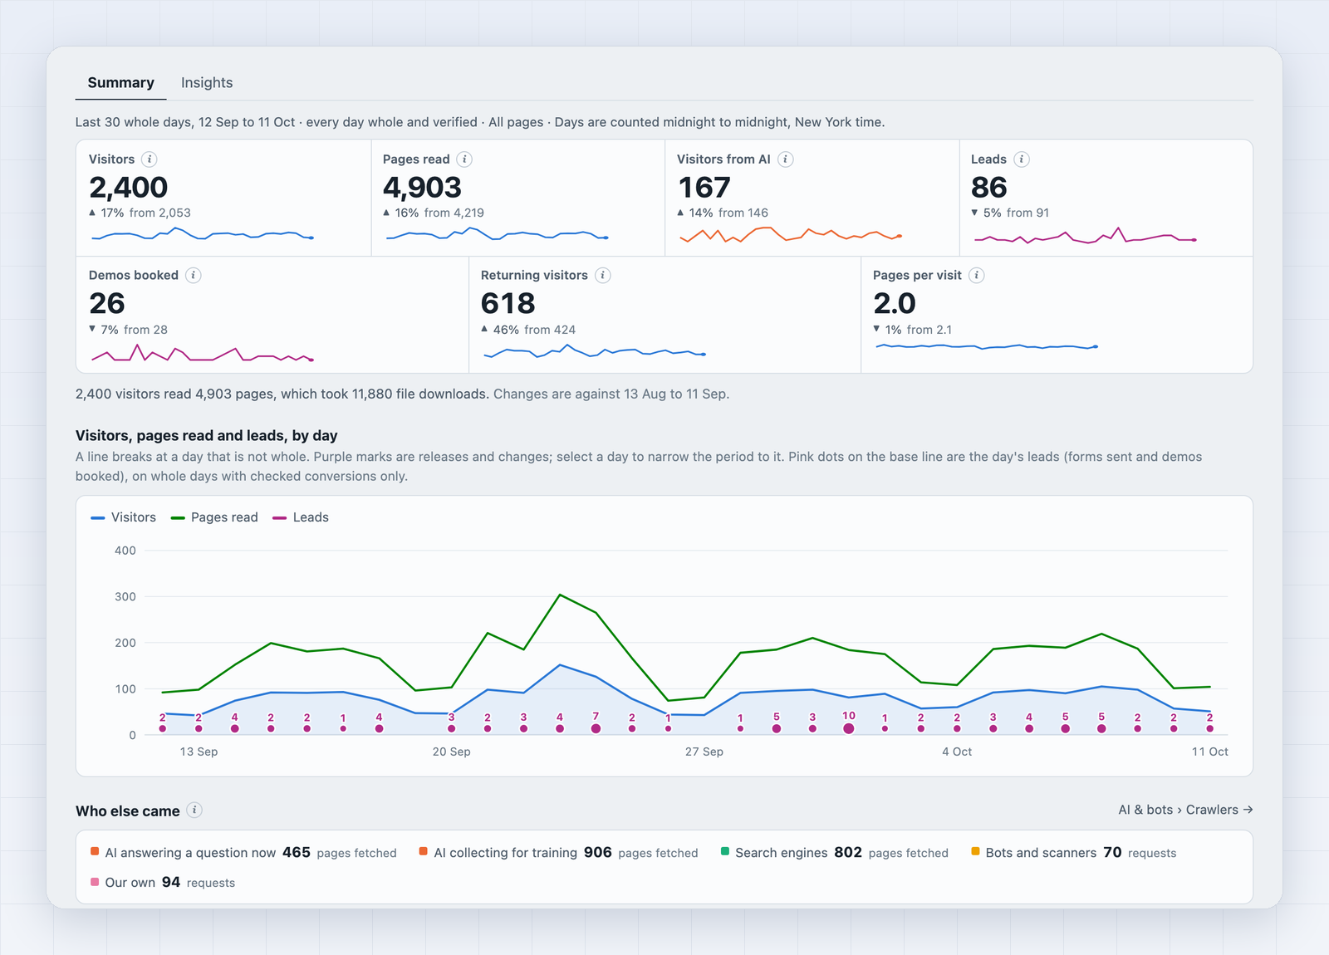This screenshot has width=1329, height=955.
Task: Click the 400 y-axis label
Action: pyautogui.click(x=125, y=551)
